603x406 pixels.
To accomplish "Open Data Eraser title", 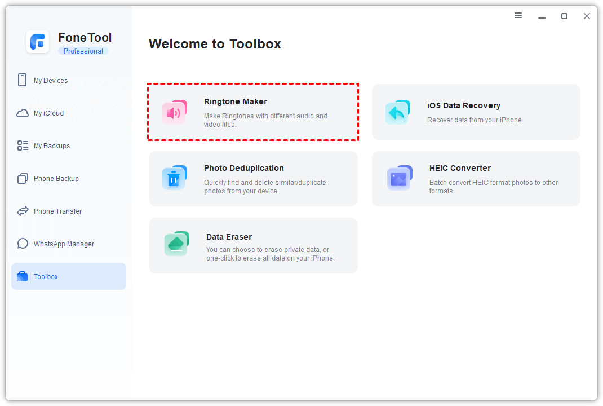I will click(x=229, y=237).
